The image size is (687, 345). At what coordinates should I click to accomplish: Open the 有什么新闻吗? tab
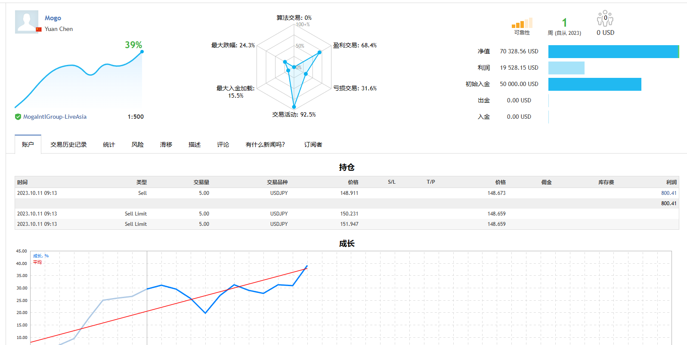click(x=265, y=145)
